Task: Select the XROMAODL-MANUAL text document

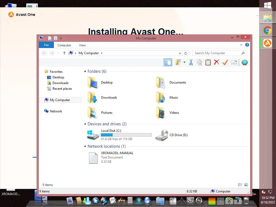Action: 110,157
